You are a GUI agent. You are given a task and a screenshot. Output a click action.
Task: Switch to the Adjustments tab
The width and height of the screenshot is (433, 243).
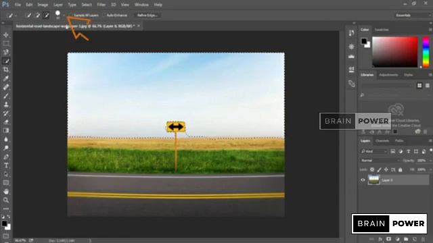pos(388,75)
